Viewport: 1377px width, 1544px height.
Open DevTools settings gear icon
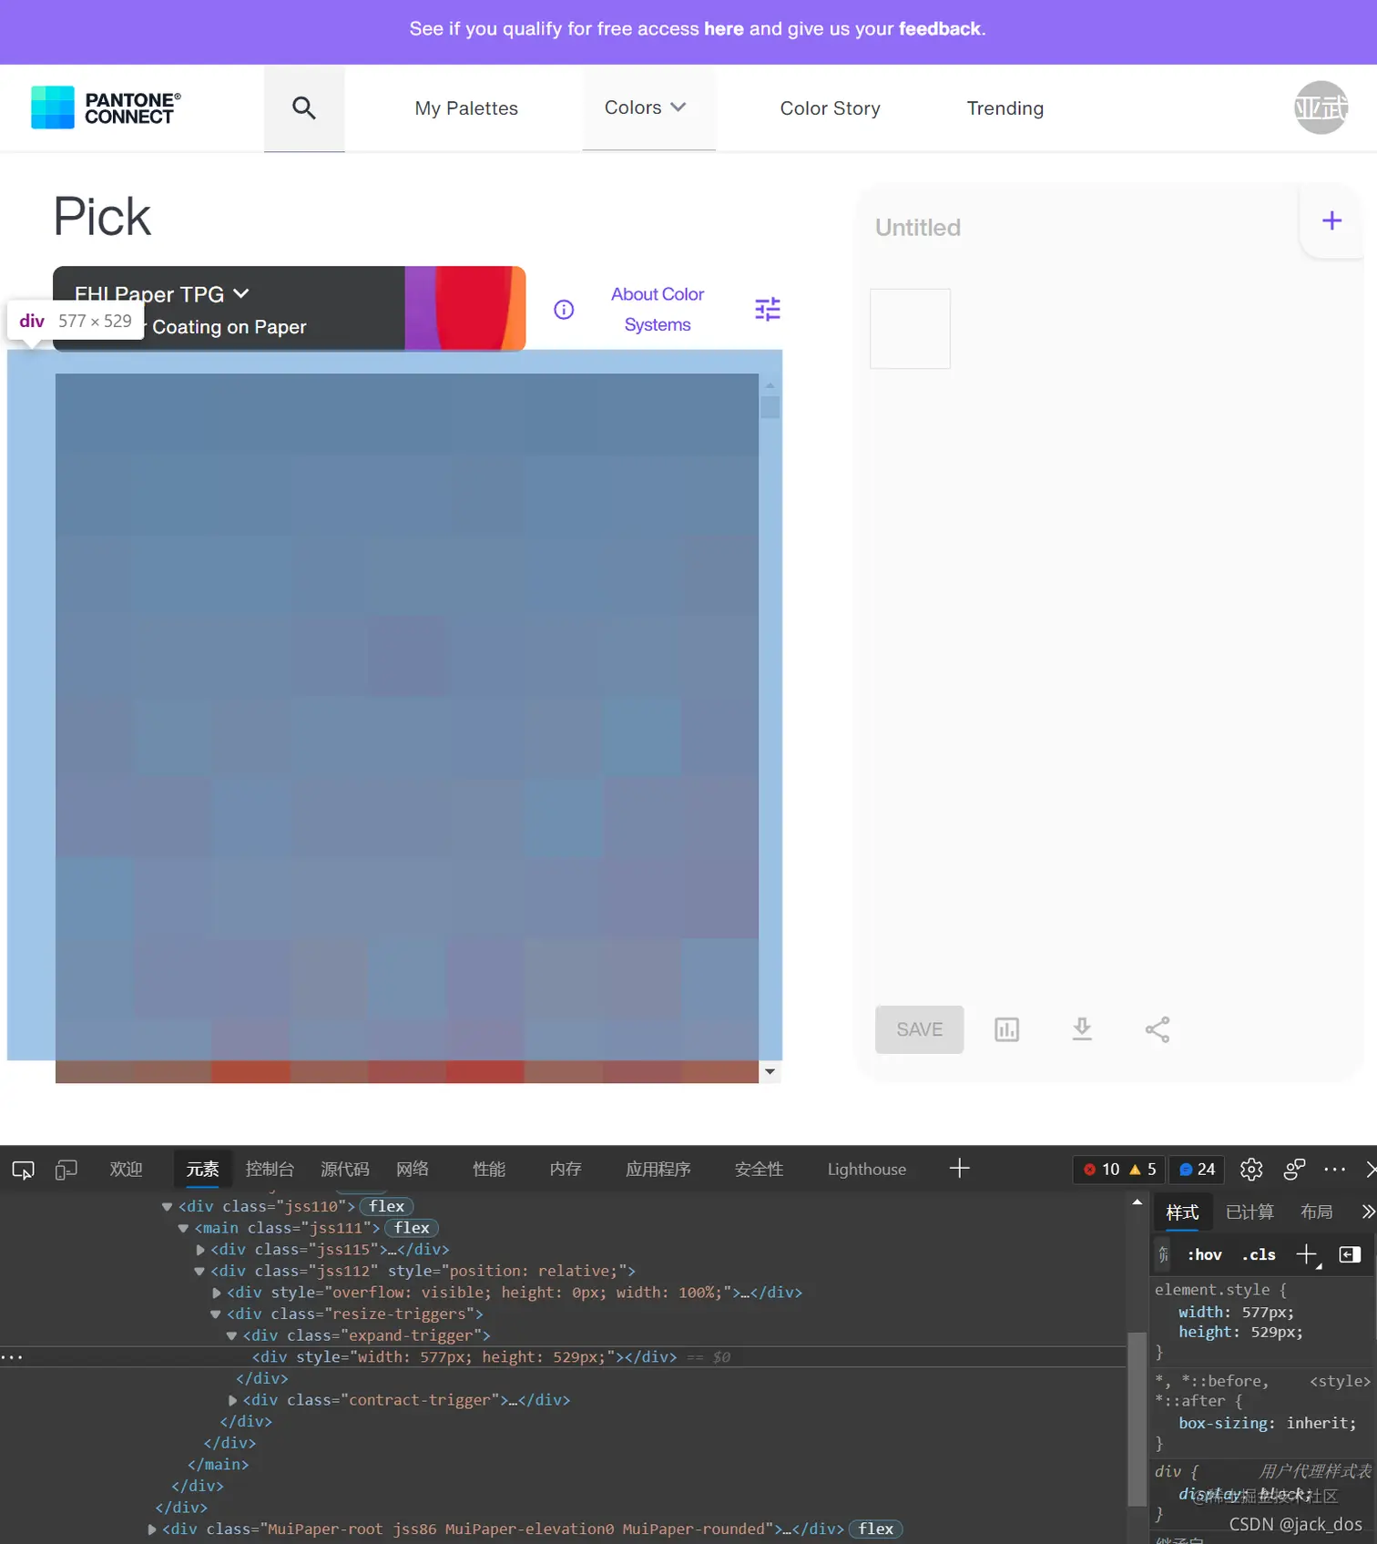tap(1251, 1170)
